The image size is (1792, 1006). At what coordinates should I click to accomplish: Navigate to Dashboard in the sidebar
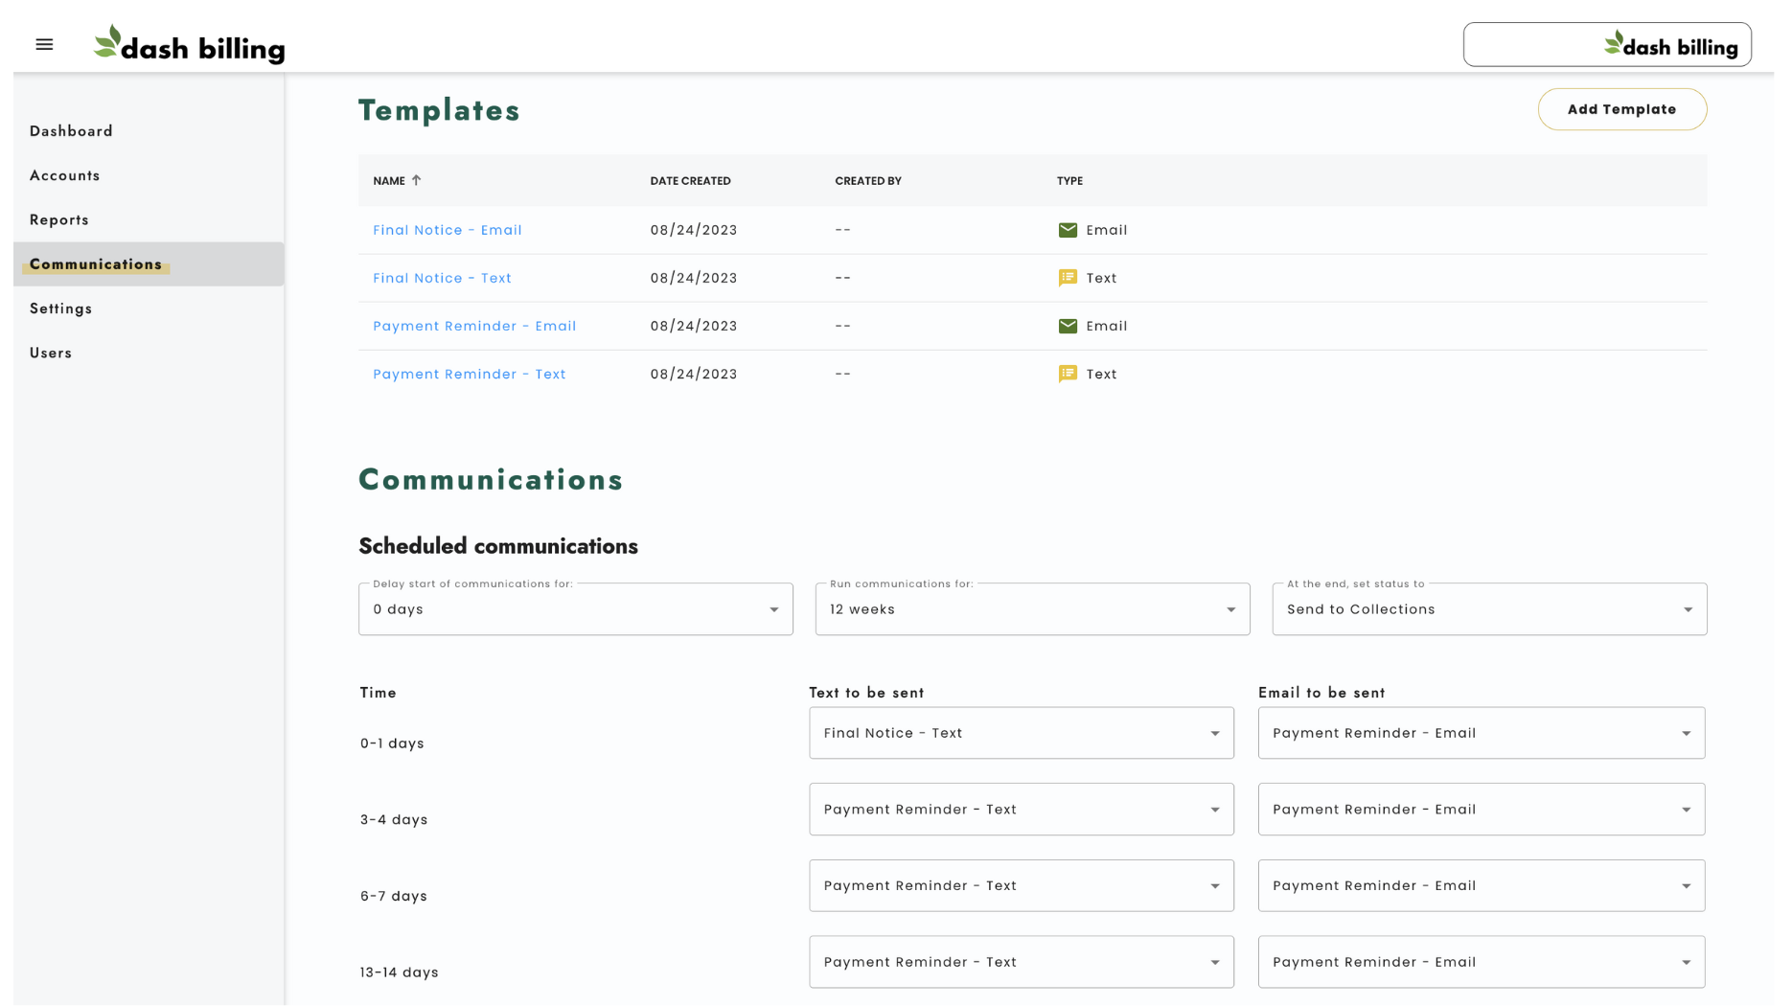[x=71, y=130]
